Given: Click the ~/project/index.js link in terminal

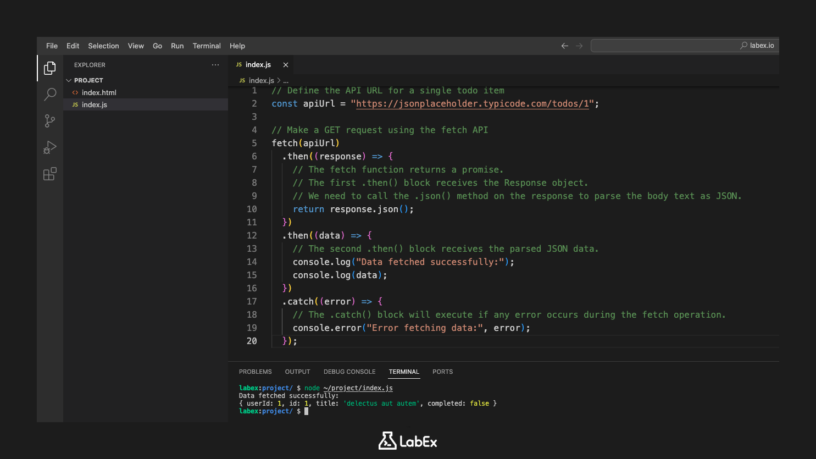Looking at the screenshot, I should [358, 388].
